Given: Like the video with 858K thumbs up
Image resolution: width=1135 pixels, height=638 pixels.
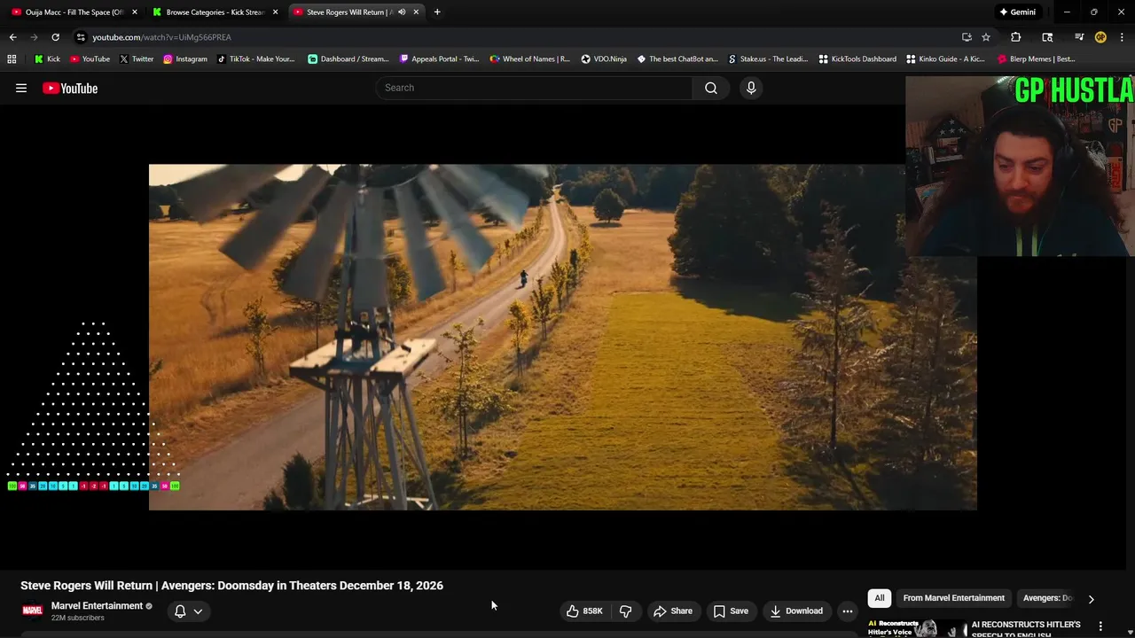Looking at the screenshot, I should [x=584, y=611].
